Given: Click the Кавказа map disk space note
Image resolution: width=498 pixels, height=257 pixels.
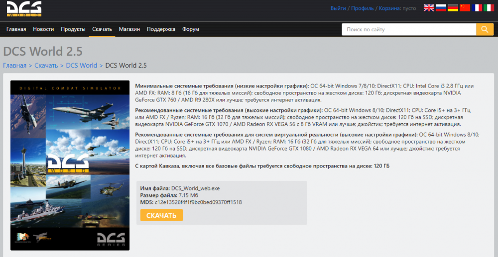Looking at the screenshot, I should [x=262, y=166].
